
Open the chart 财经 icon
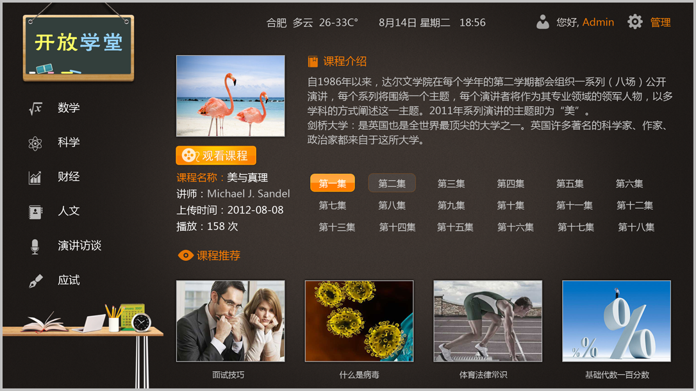[35, 178]
